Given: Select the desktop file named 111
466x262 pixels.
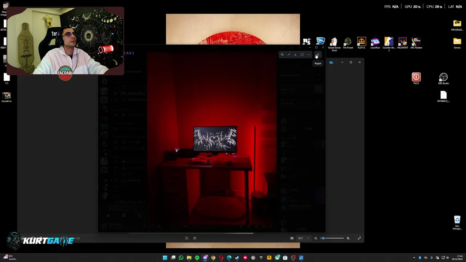Looking at the screenshot, I should [x=7, y=78].
